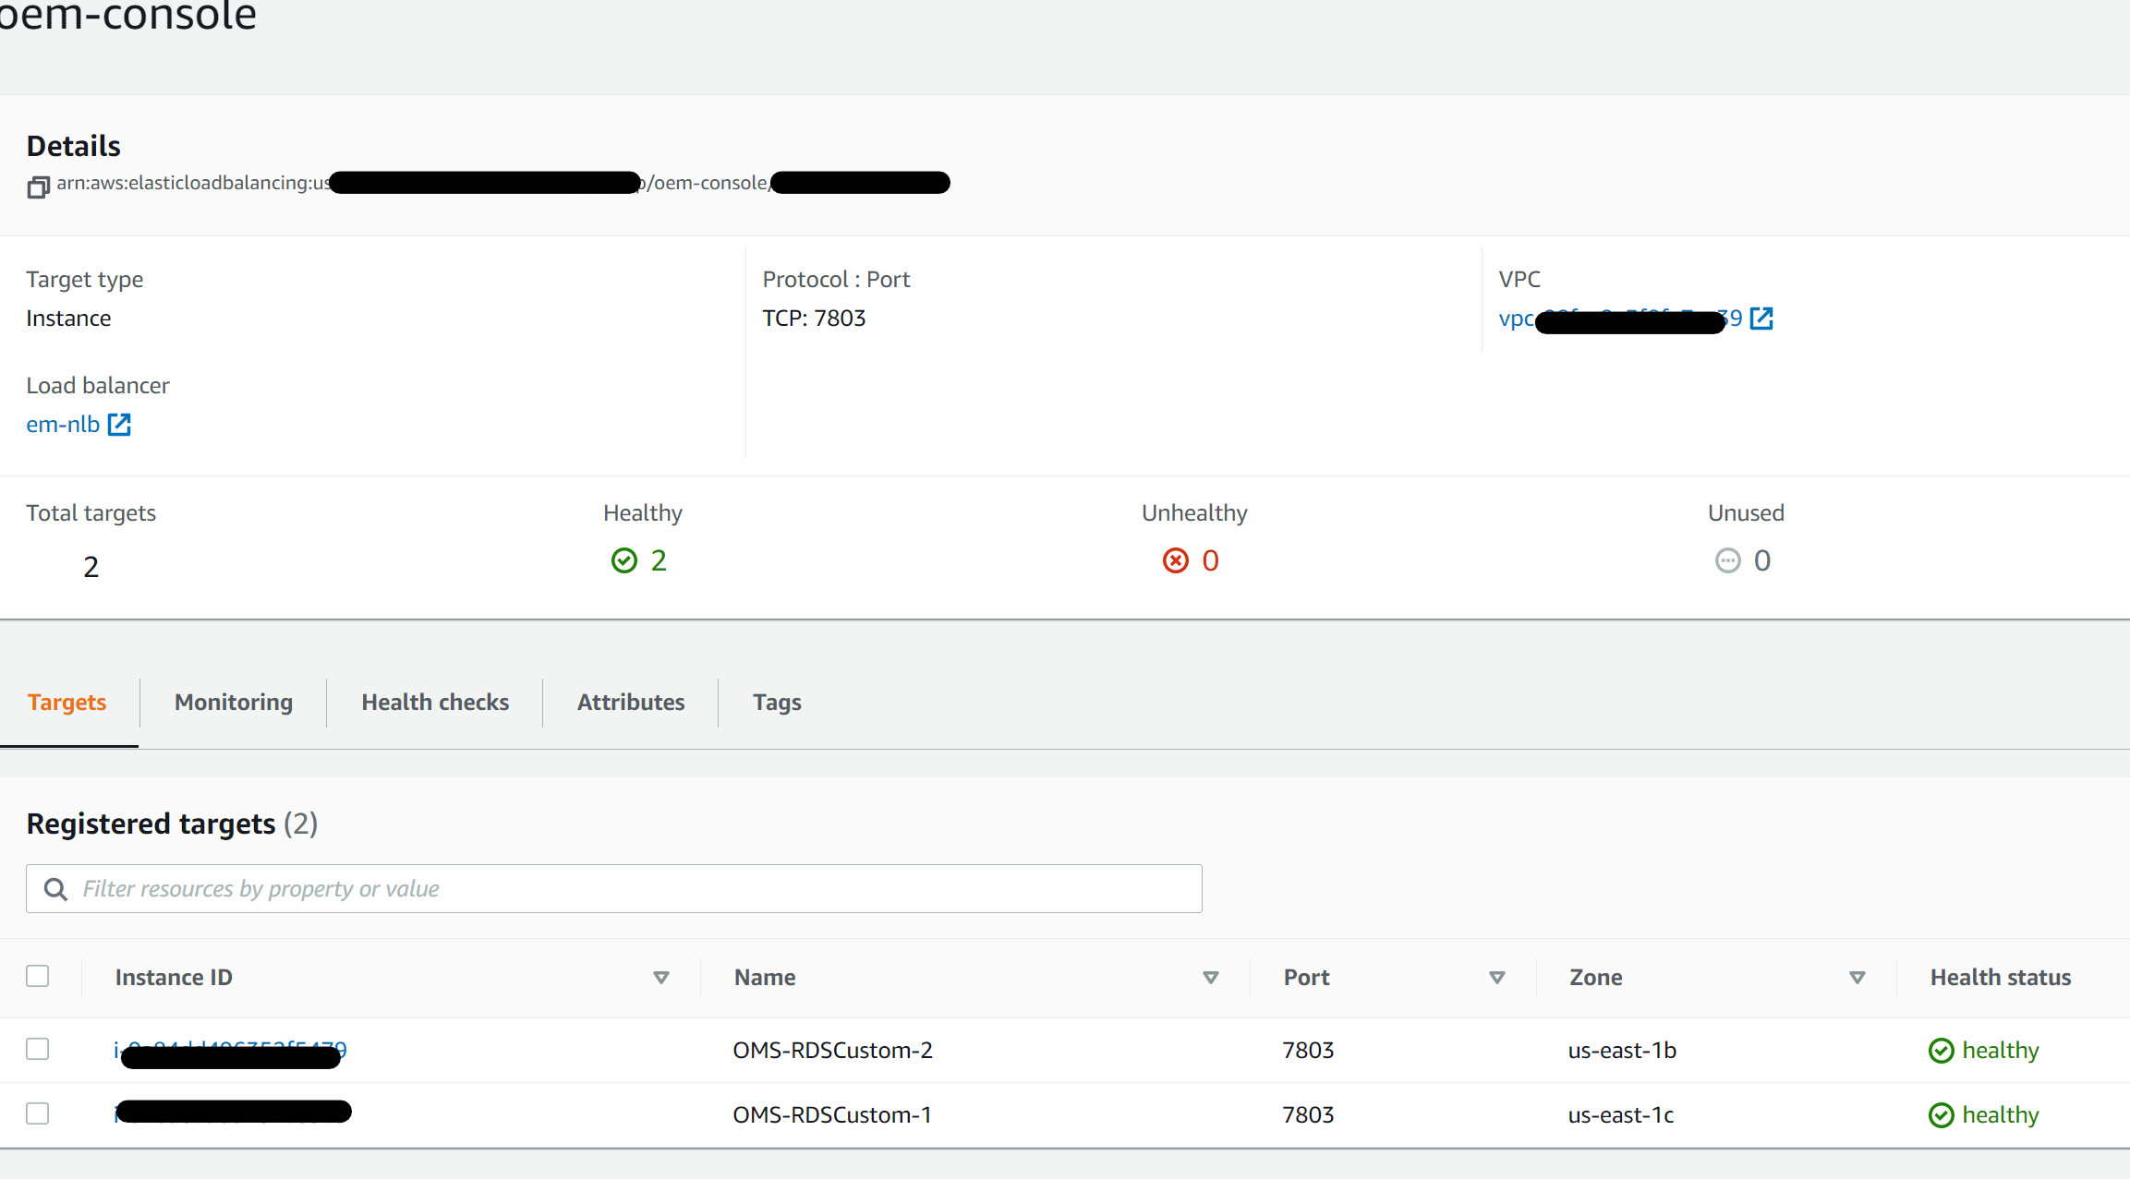Viewport: 2130px width, 1179px height.
Task: Click the em-nlb external link icon
Action: point(119,425)
